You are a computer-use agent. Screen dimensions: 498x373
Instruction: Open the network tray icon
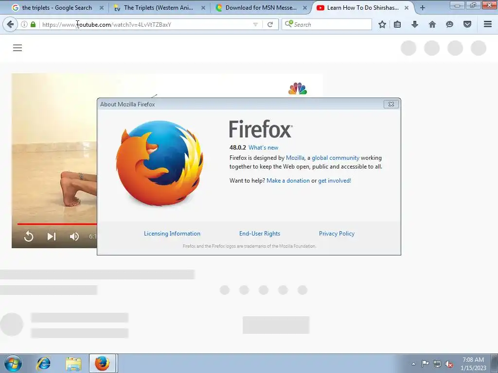tap(437, 364)
